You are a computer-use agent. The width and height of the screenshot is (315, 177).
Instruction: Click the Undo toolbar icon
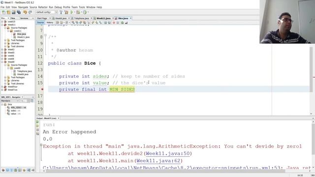pyautogui.click(x=25, y=12)
